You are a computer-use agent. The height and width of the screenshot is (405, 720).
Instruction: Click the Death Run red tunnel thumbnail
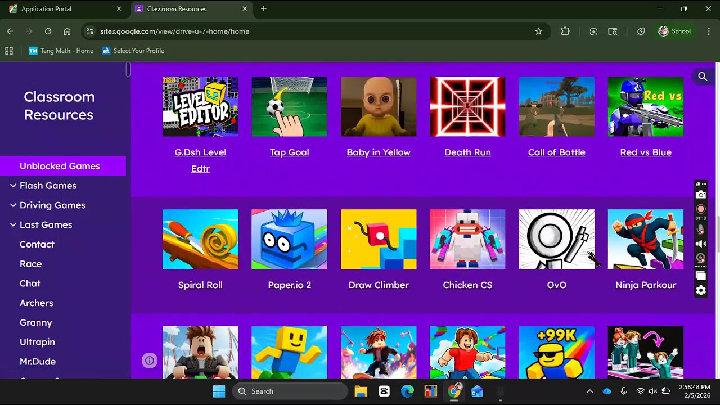(467, 106)
